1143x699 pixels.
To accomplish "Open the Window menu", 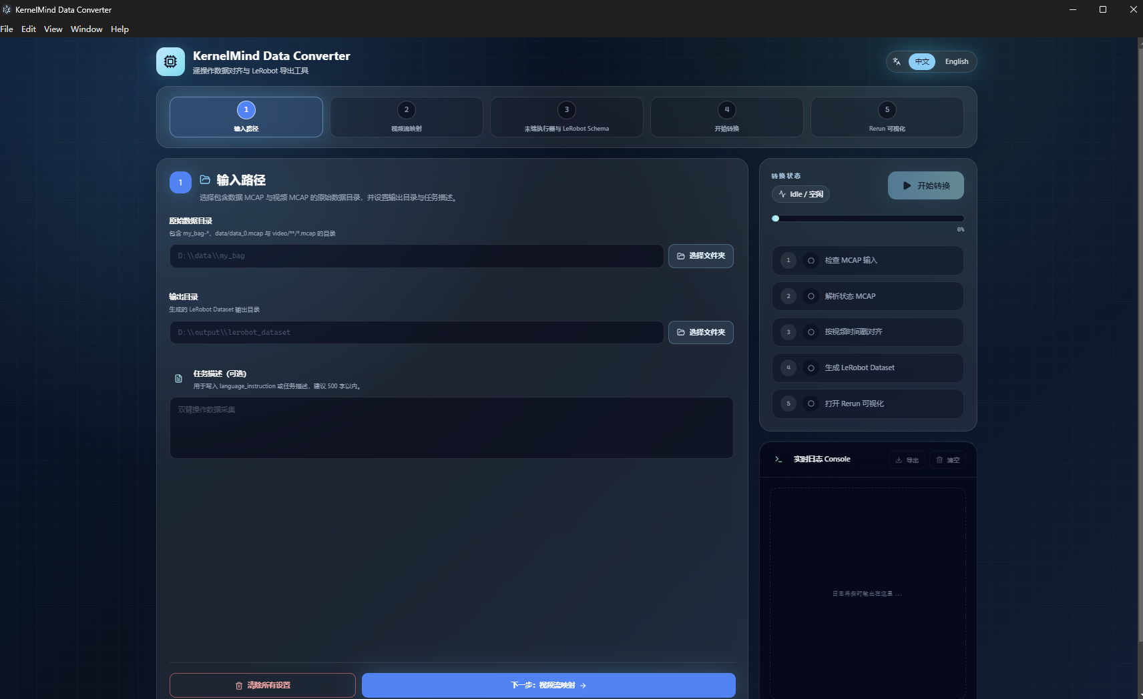I will pyautogui.click(x=87, y=29).
